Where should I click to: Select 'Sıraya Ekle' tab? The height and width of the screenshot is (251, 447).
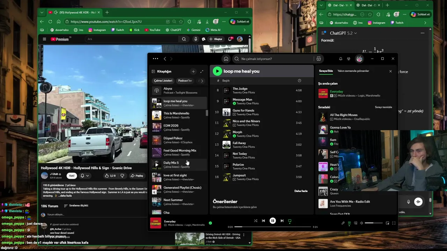pyautogui.click(x=326, y=71)
